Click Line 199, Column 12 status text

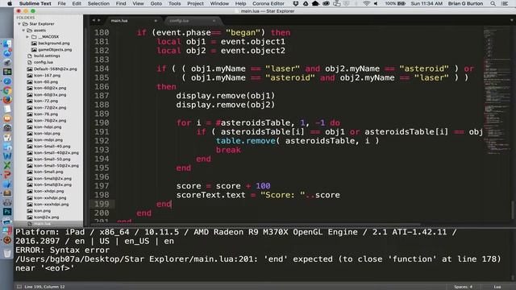coord(45,287)
